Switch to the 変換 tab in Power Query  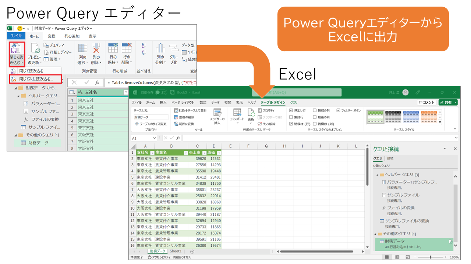click(x=52, y=36)
